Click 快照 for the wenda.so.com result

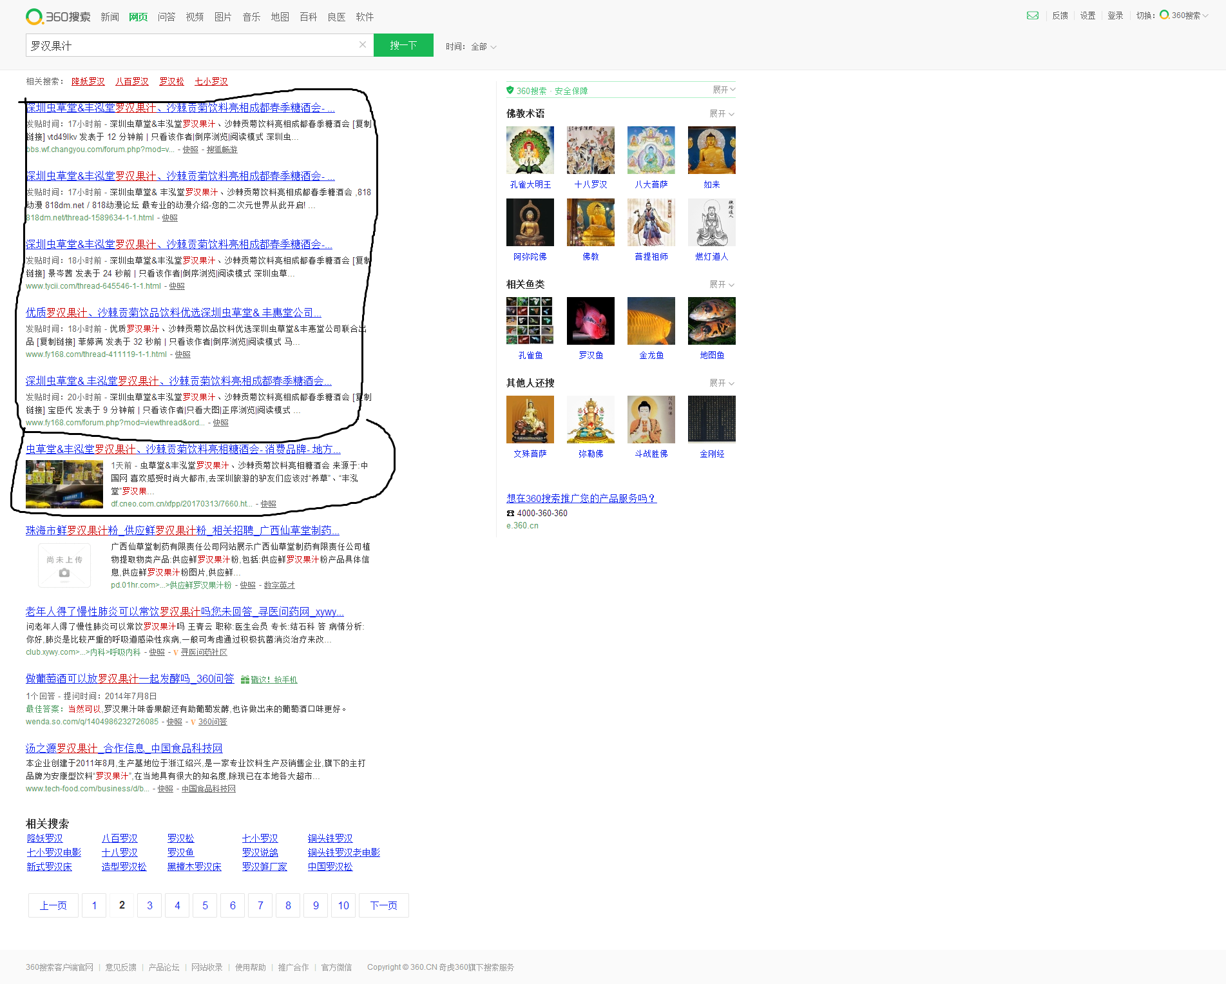[174, 722]
